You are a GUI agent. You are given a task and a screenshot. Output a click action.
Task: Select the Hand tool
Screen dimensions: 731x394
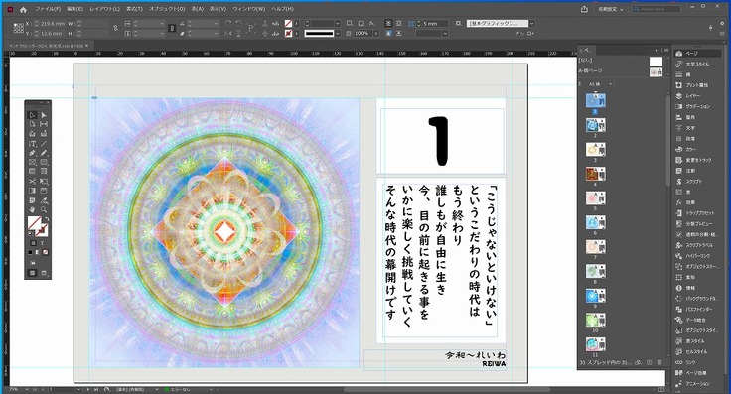[x=33, y=209]
